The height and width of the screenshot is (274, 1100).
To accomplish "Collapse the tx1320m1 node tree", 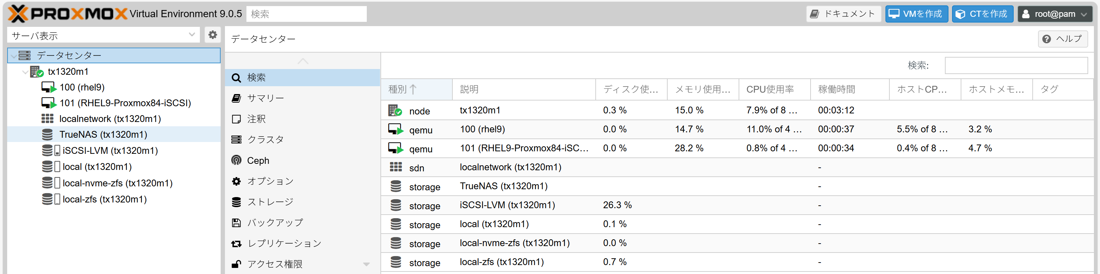I will click(25, 72).
